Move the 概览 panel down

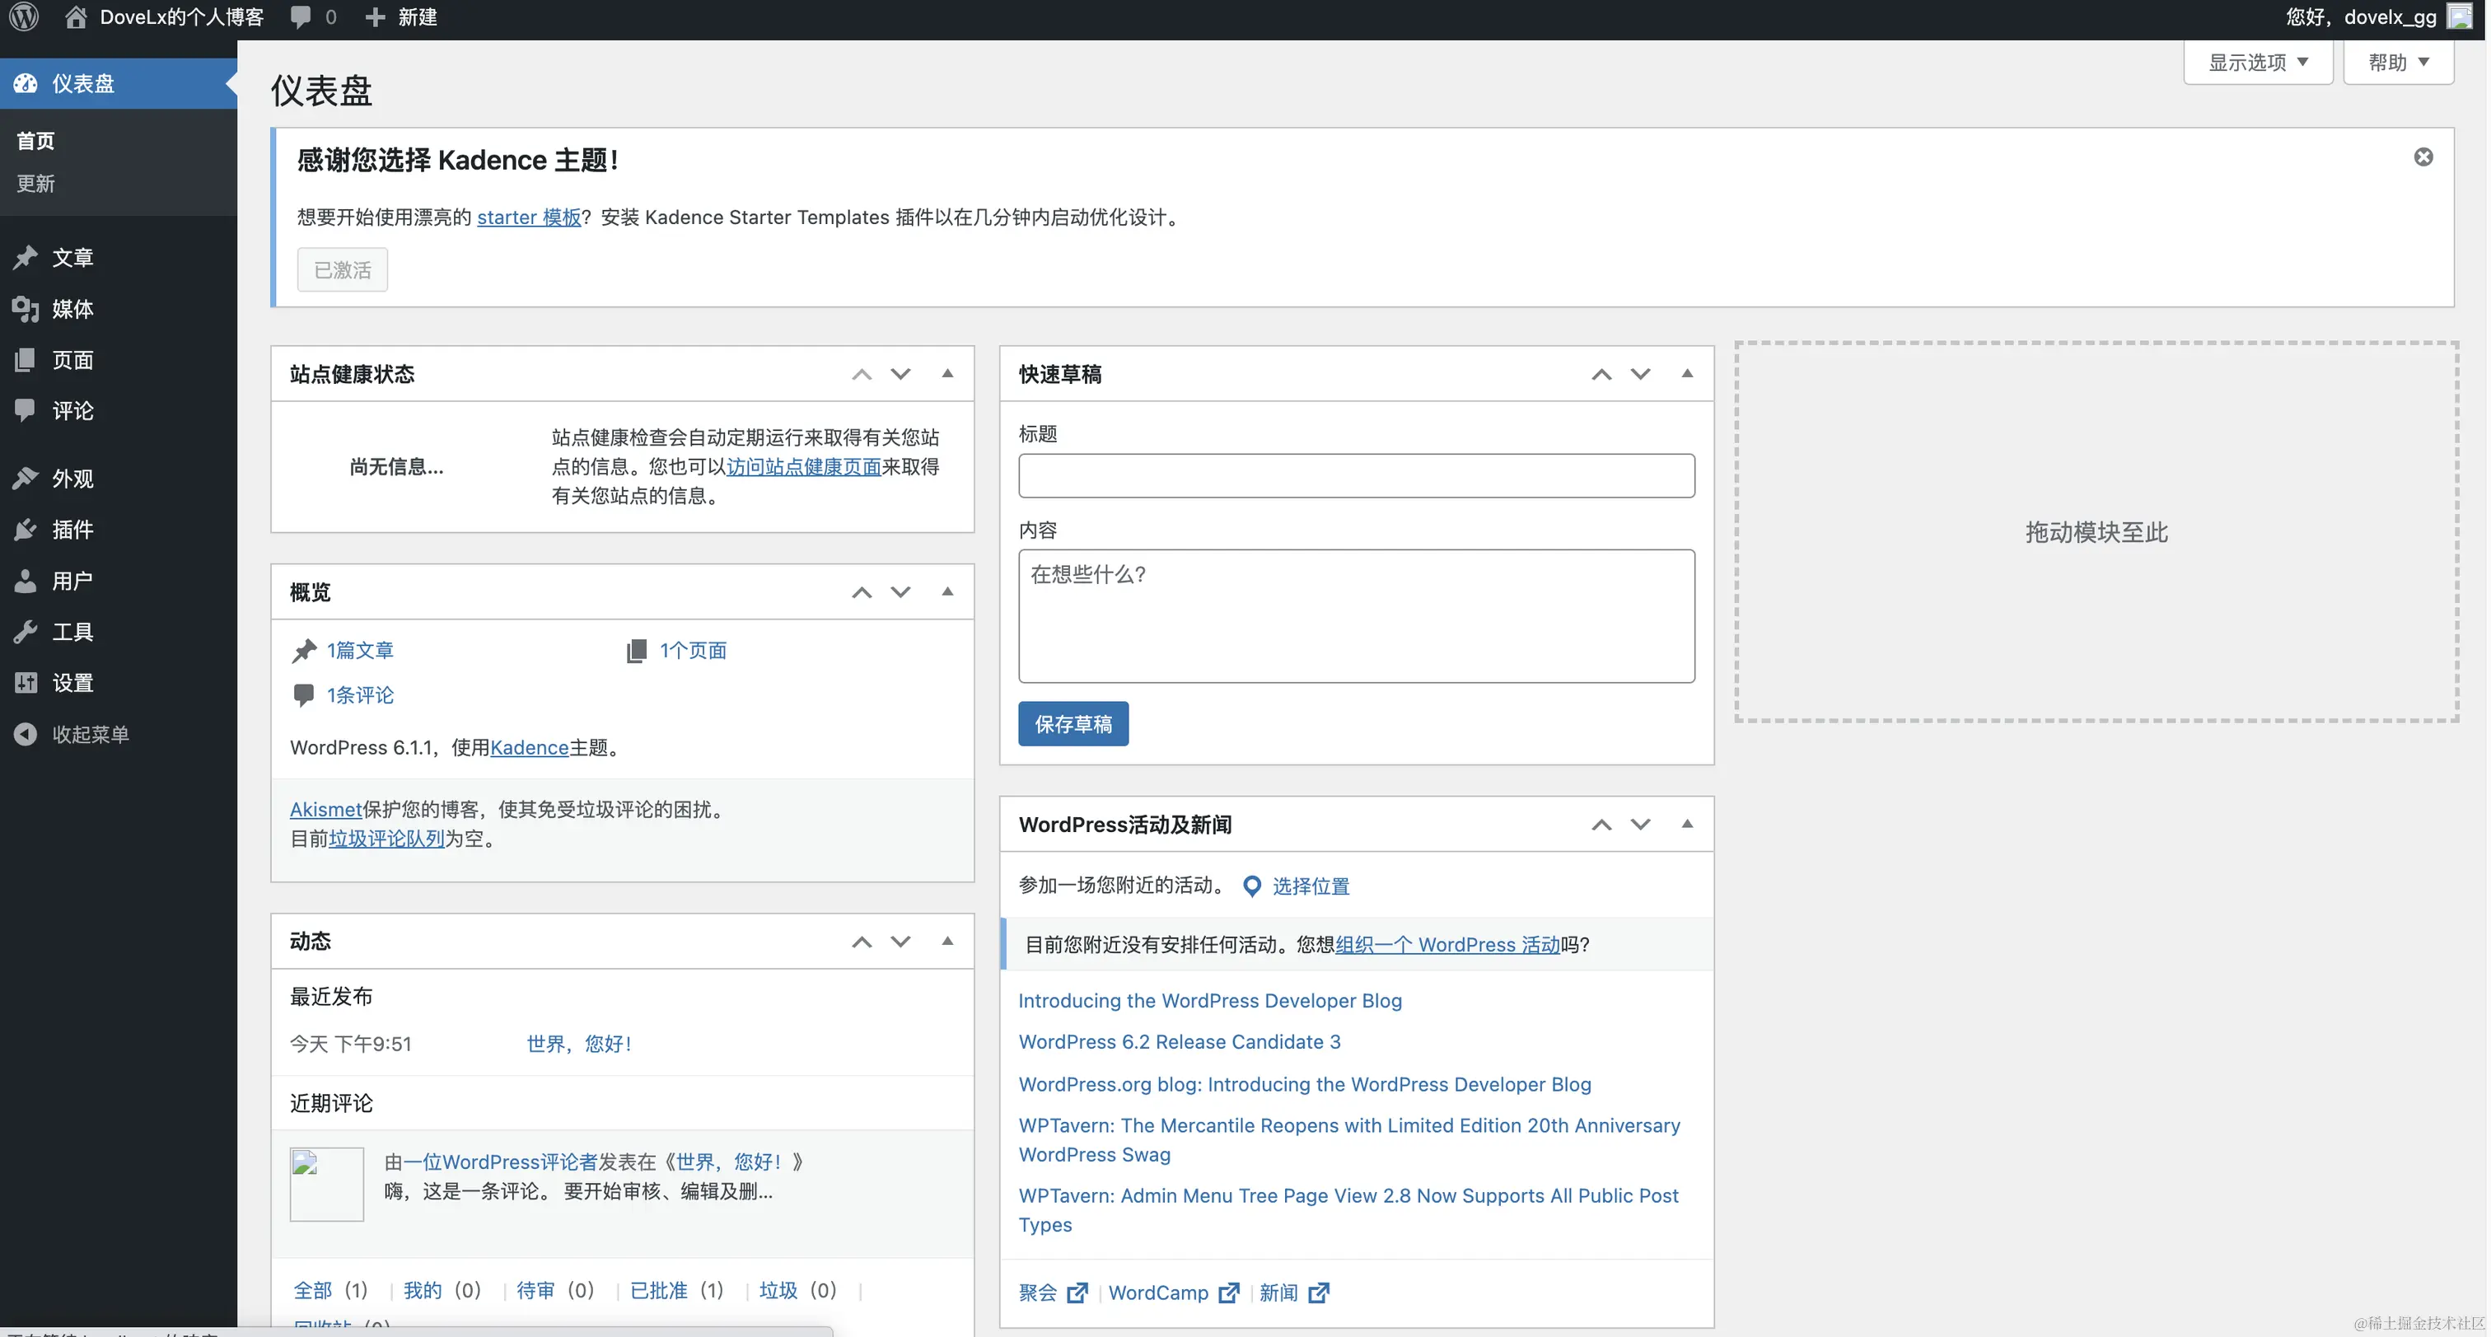point(900,591)
